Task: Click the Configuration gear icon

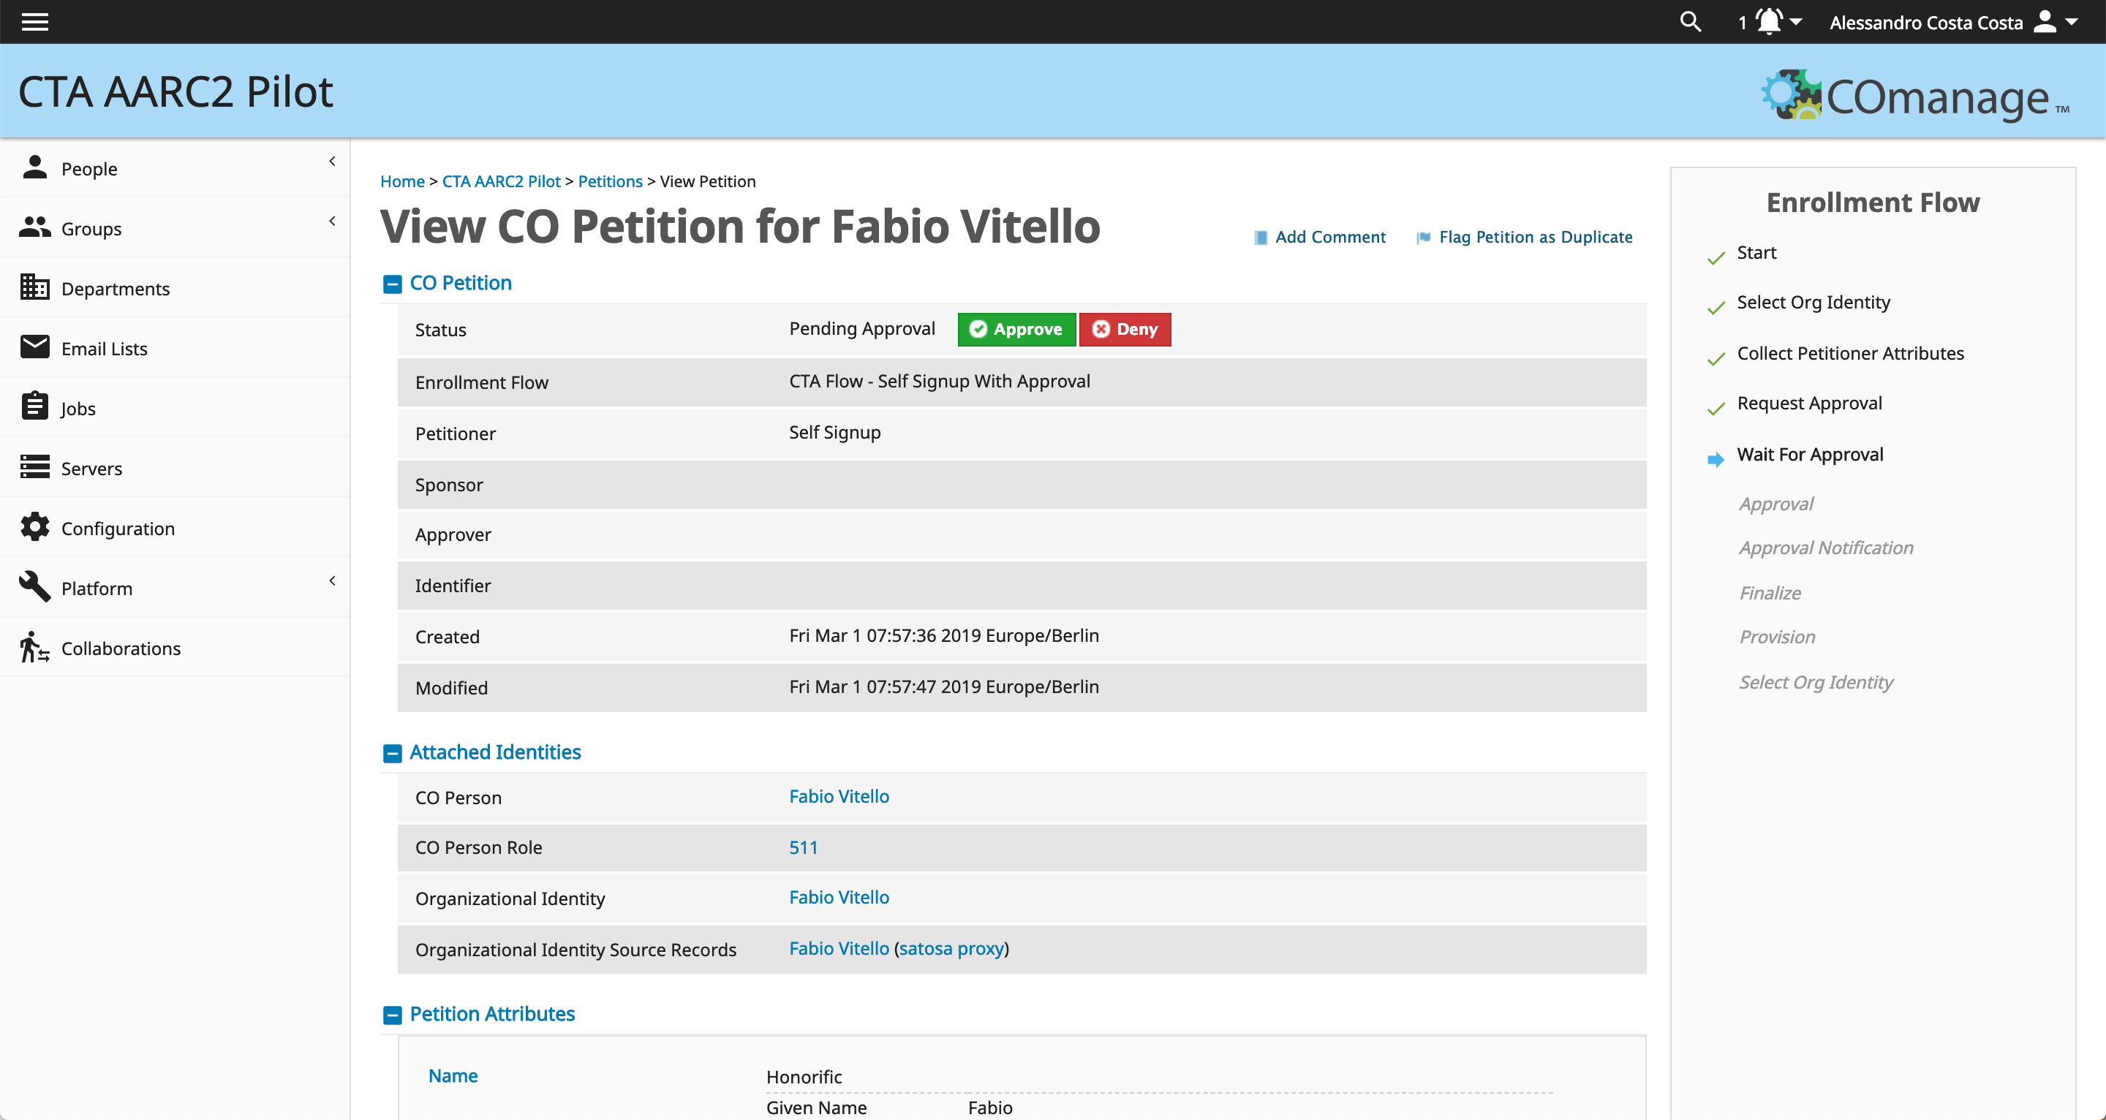Action: tap(34, 527)
